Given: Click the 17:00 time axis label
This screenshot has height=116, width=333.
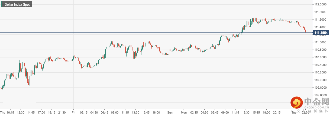Looking at the screenshot, I should pyautogui.click(x=41, y=112).
